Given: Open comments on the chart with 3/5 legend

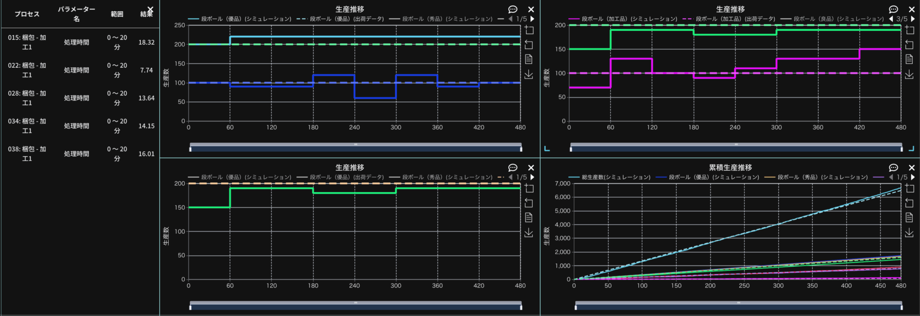Looking at the screenshot, I should point(893,9).
